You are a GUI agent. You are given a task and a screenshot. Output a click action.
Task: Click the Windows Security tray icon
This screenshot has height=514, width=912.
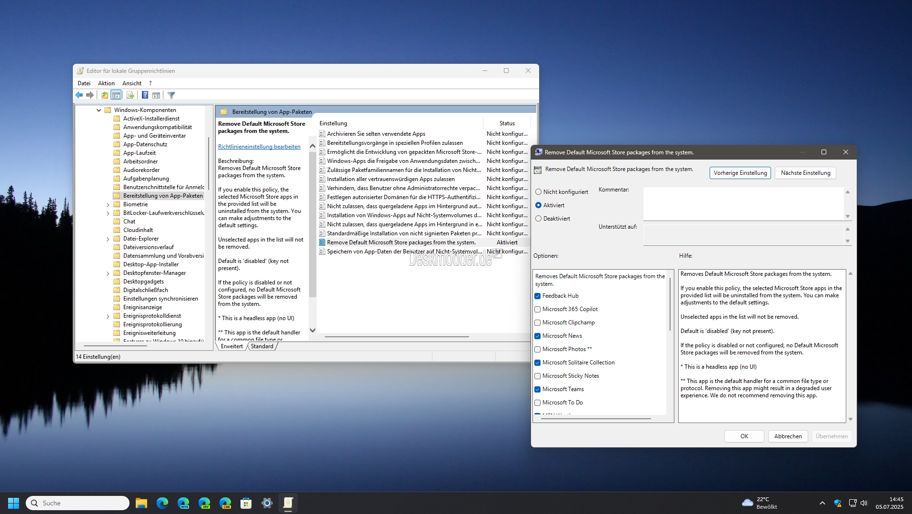[838, 503]
